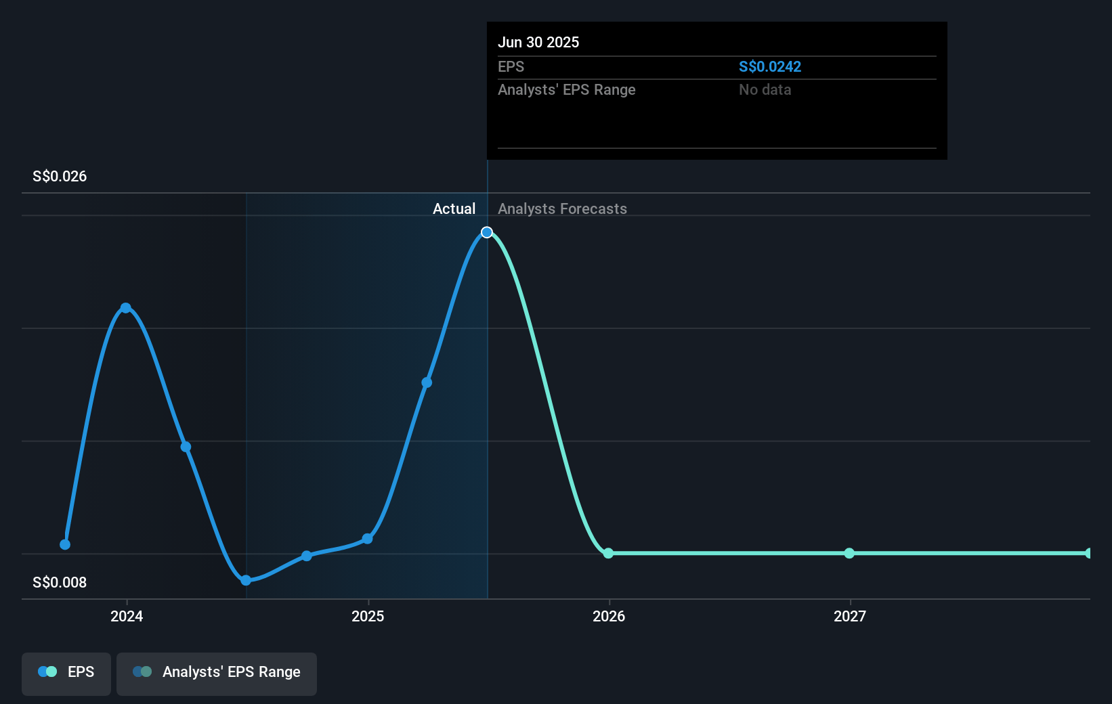Select the first EPS data point at far left
Viewport: 1112px width, 704px height.
click(65, 544)
